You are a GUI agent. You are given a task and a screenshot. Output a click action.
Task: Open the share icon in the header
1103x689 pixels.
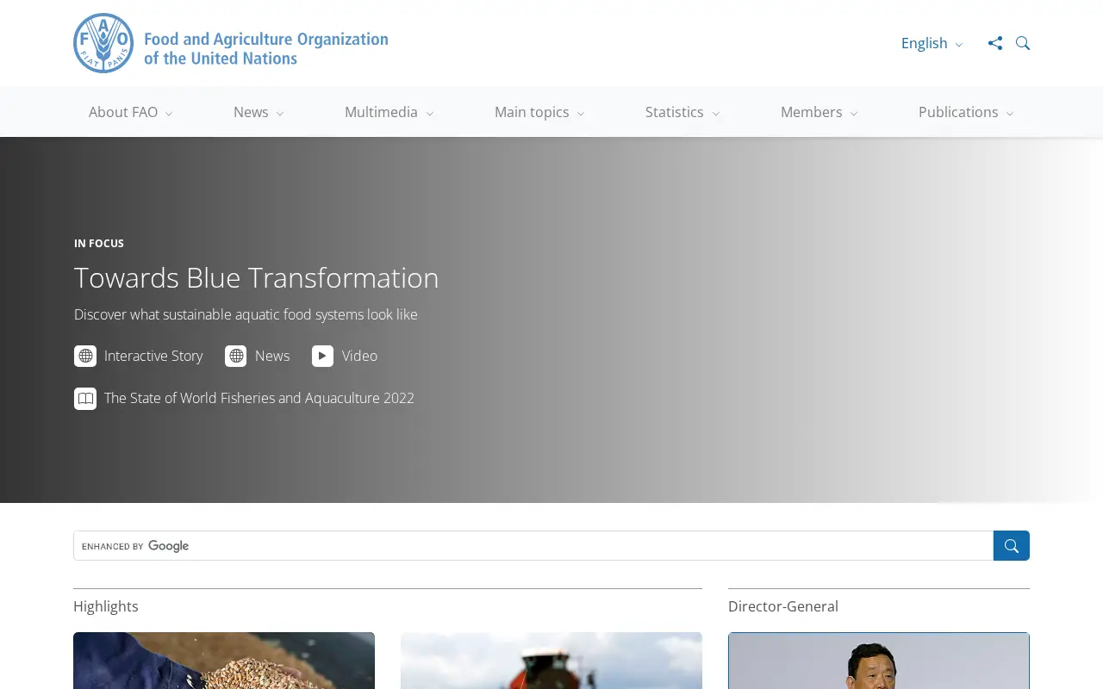tap(995, 43)
